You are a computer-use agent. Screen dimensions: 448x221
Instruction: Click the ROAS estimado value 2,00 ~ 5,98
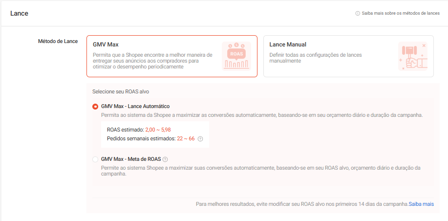158,130
